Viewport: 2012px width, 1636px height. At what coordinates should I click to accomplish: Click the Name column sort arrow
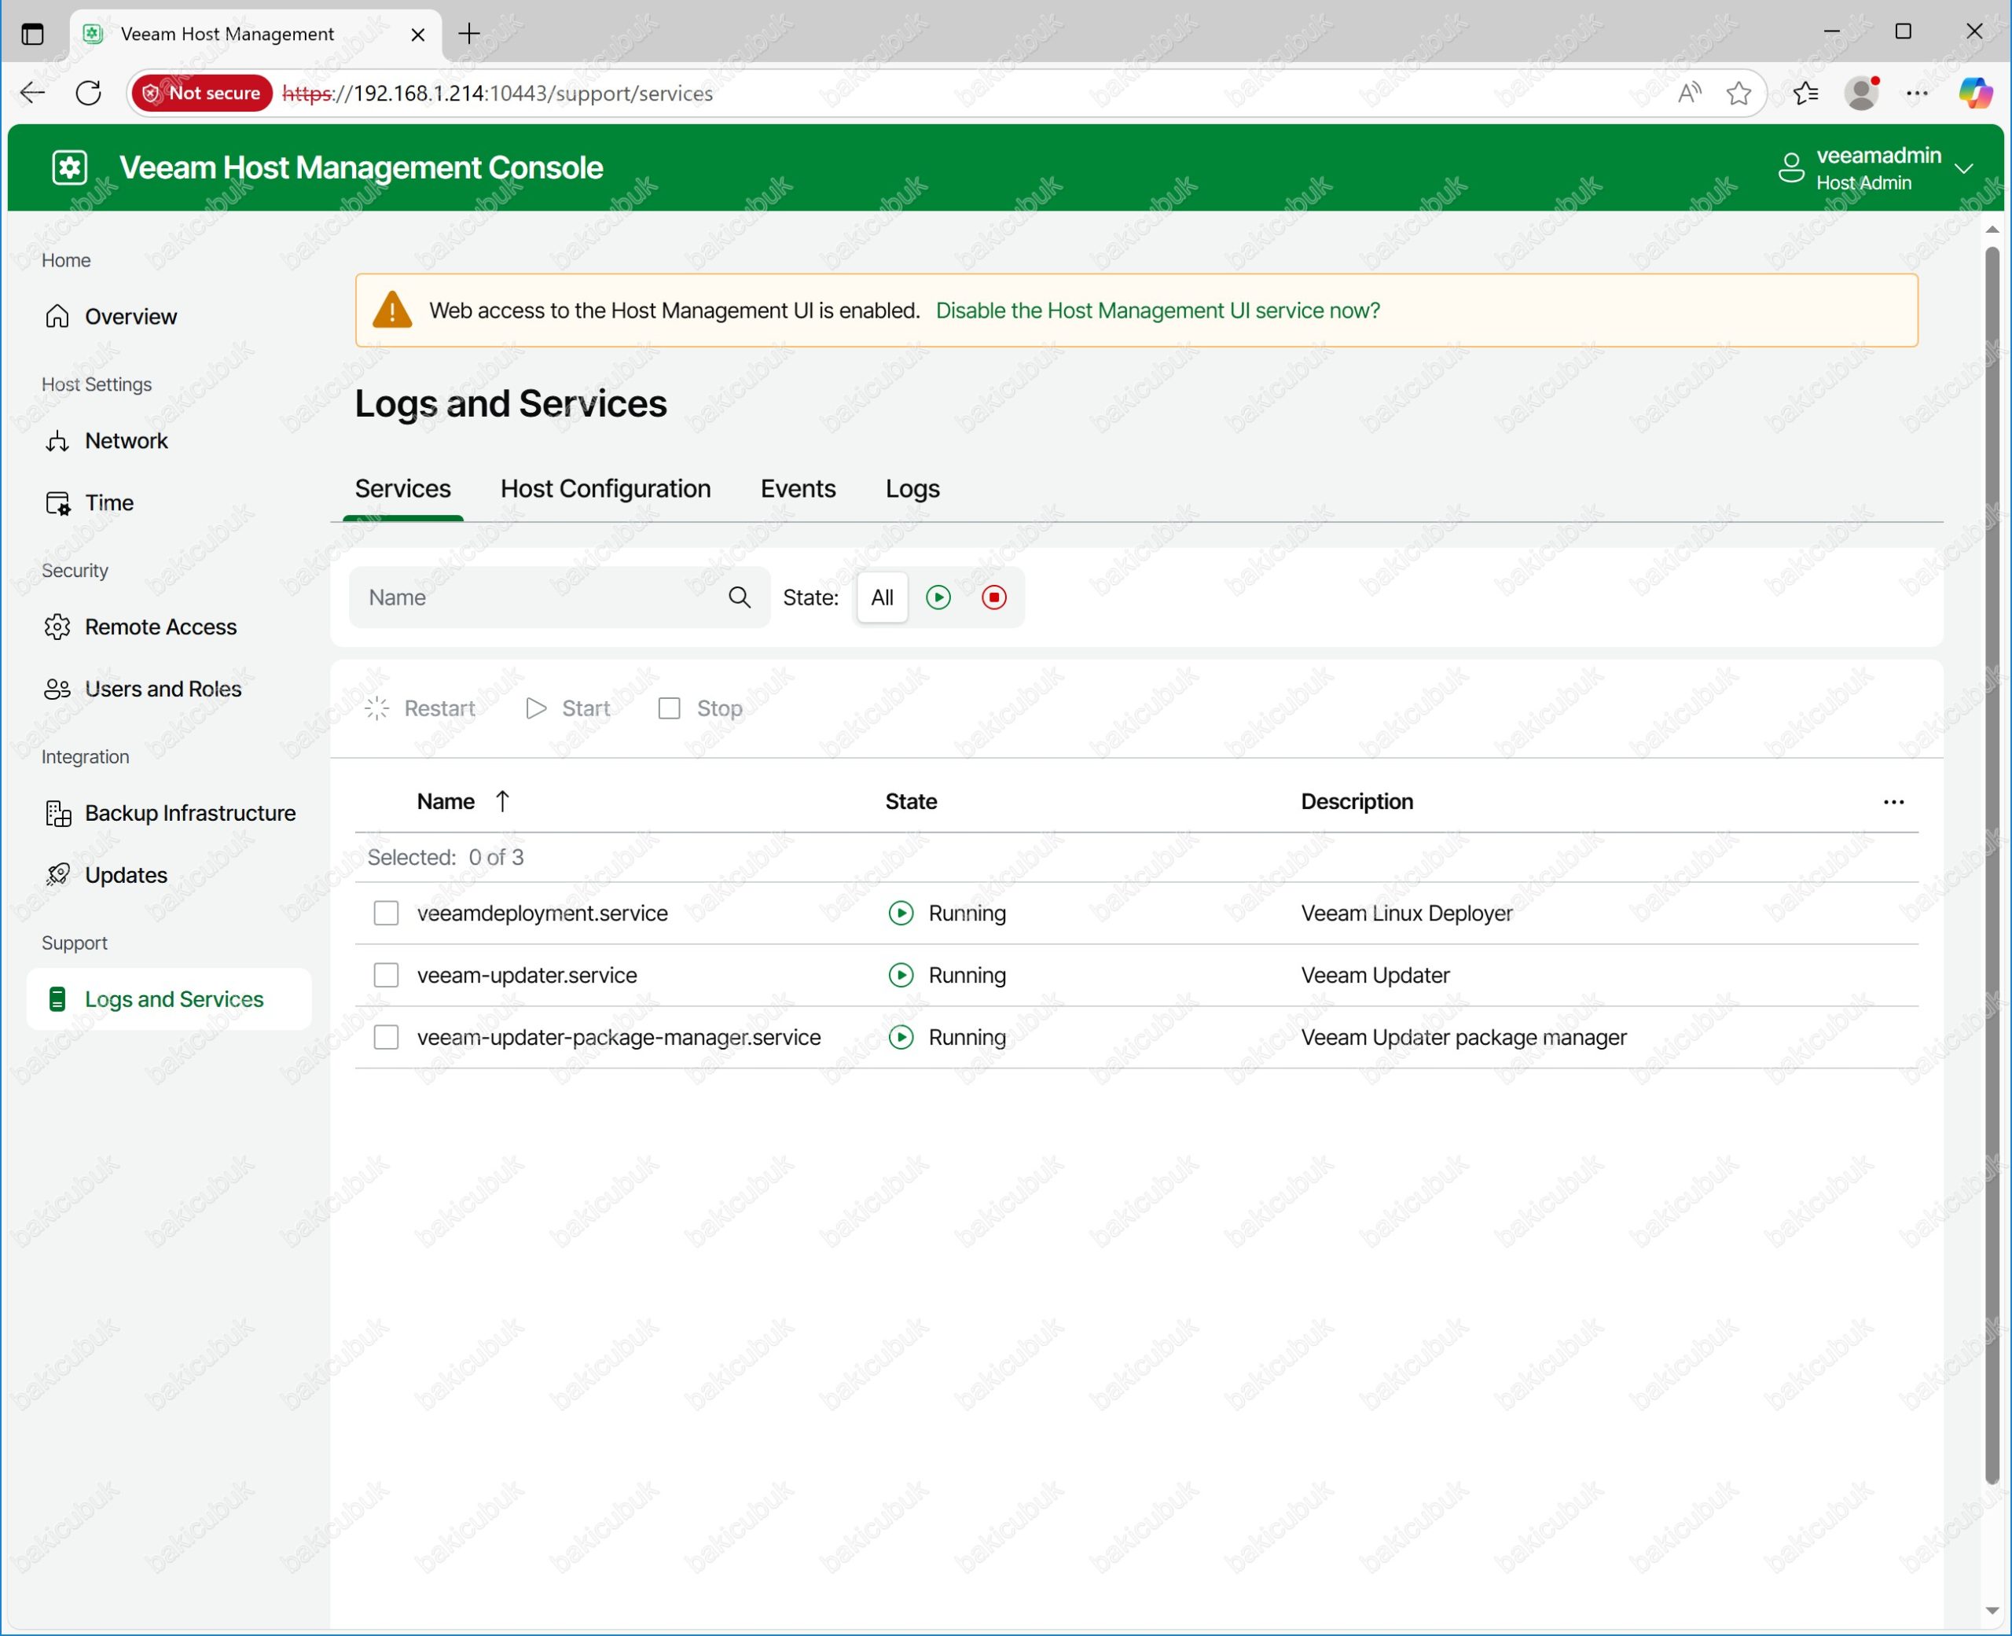[x=502, y=801]
